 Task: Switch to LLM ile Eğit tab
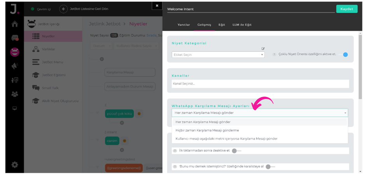(x=242, y=25)
